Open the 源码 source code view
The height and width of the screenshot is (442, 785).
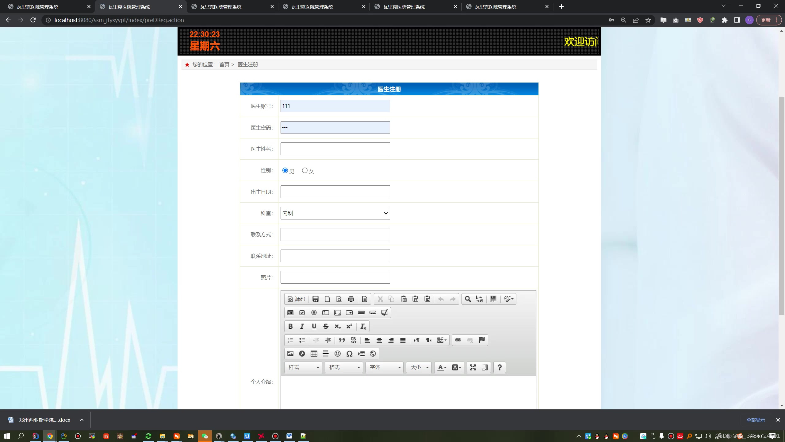point(296,299)
